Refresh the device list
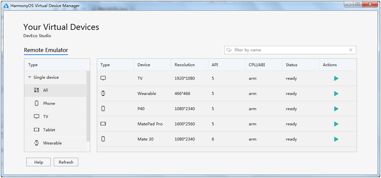Screen dimensions: 381x178 click(66, 162)
